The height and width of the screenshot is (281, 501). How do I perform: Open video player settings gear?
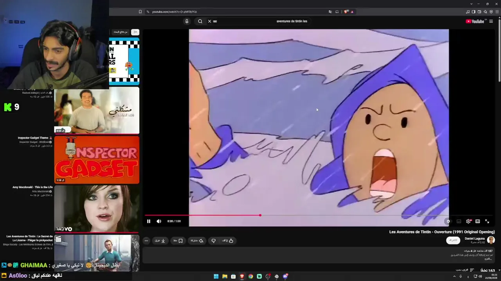pos(468,221)
